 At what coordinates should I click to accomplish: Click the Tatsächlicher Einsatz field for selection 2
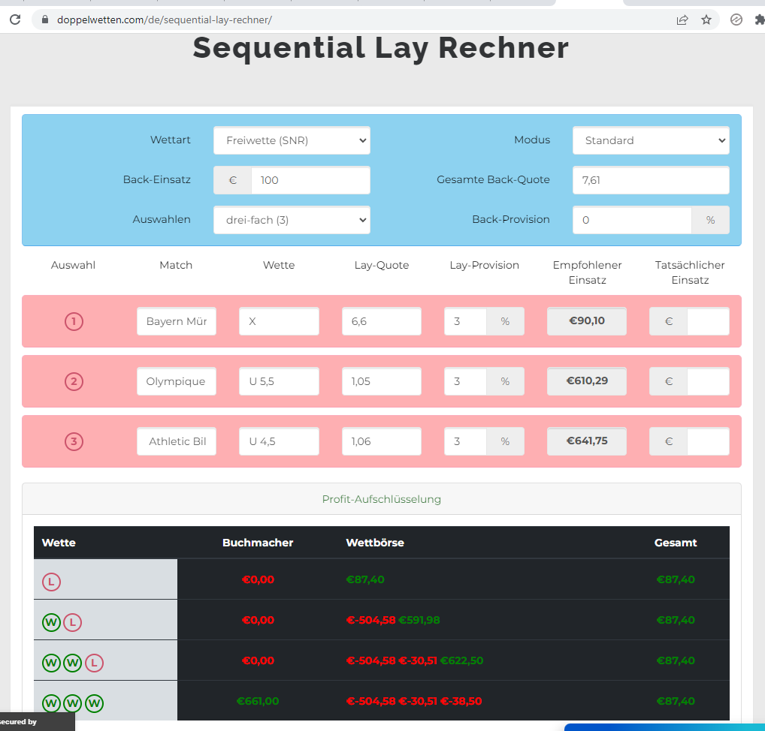coord(707,381)
